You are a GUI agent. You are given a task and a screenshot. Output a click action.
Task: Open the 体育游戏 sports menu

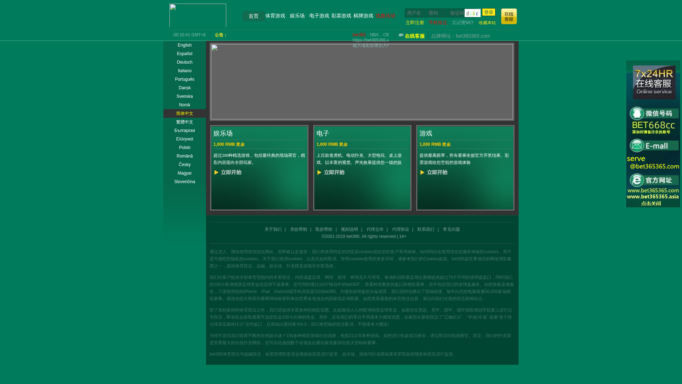[275, 16]
